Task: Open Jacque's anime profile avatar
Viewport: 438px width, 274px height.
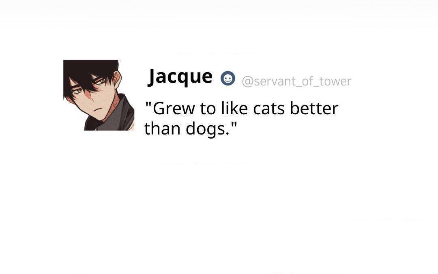Action: pos(99,95)
